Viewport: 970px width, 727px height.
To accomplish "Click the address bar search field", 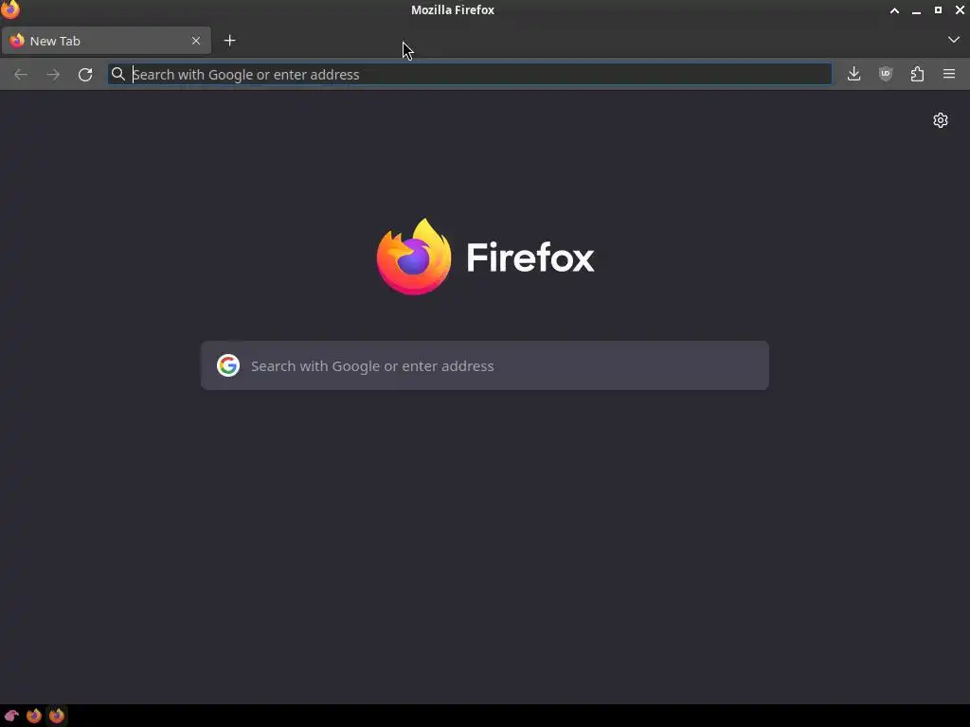I will (x=470, y=74).
